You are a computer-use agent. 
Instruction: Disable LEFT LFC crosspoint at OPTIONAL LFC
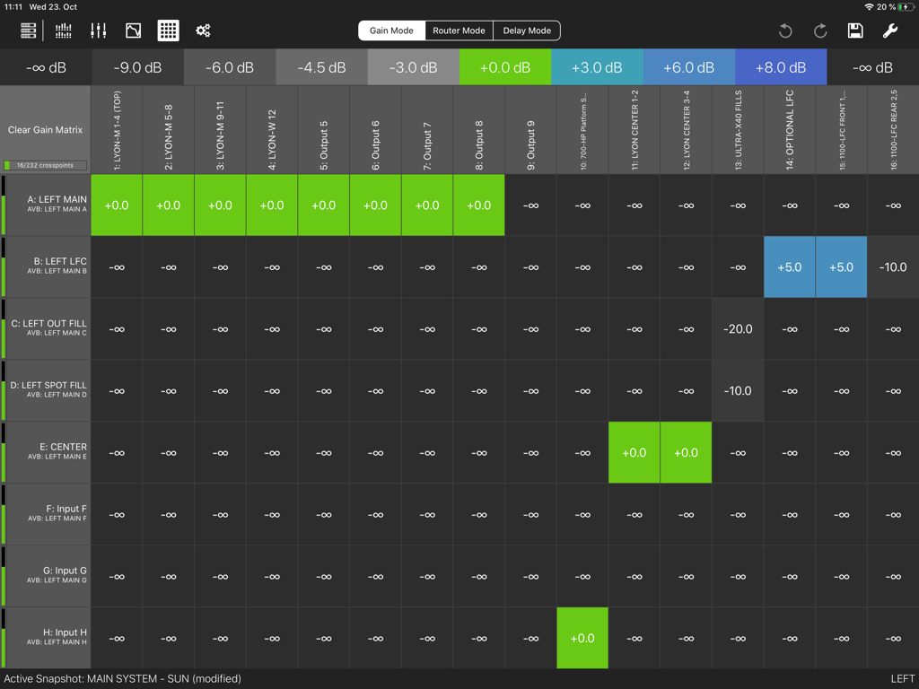pyautogui.click(x=789, y=266)
